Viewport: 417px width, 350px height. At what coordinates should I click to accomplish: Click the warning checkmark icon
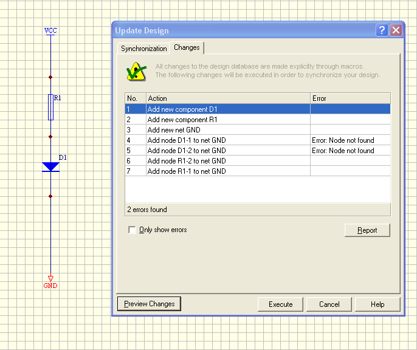click(136, 72)
